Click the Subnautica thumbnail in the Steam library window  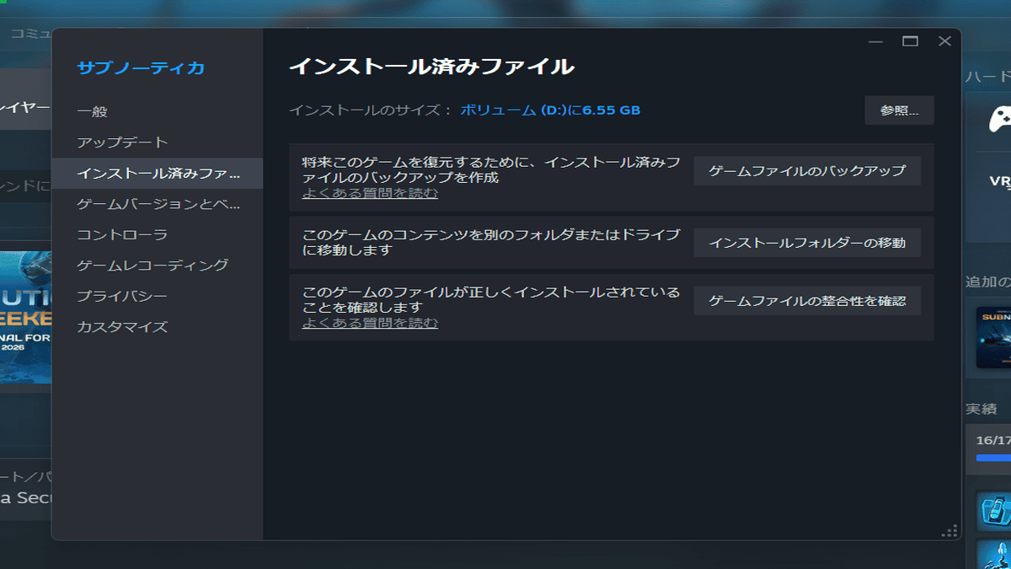(993, 337)
